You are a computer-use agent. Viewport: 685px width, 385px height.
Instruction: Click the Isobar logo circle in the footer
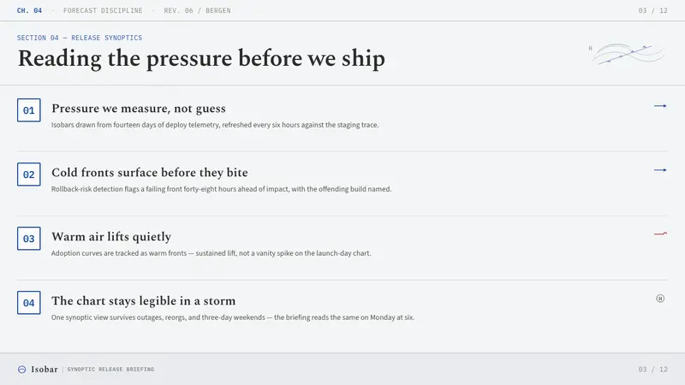click(21, 370)
